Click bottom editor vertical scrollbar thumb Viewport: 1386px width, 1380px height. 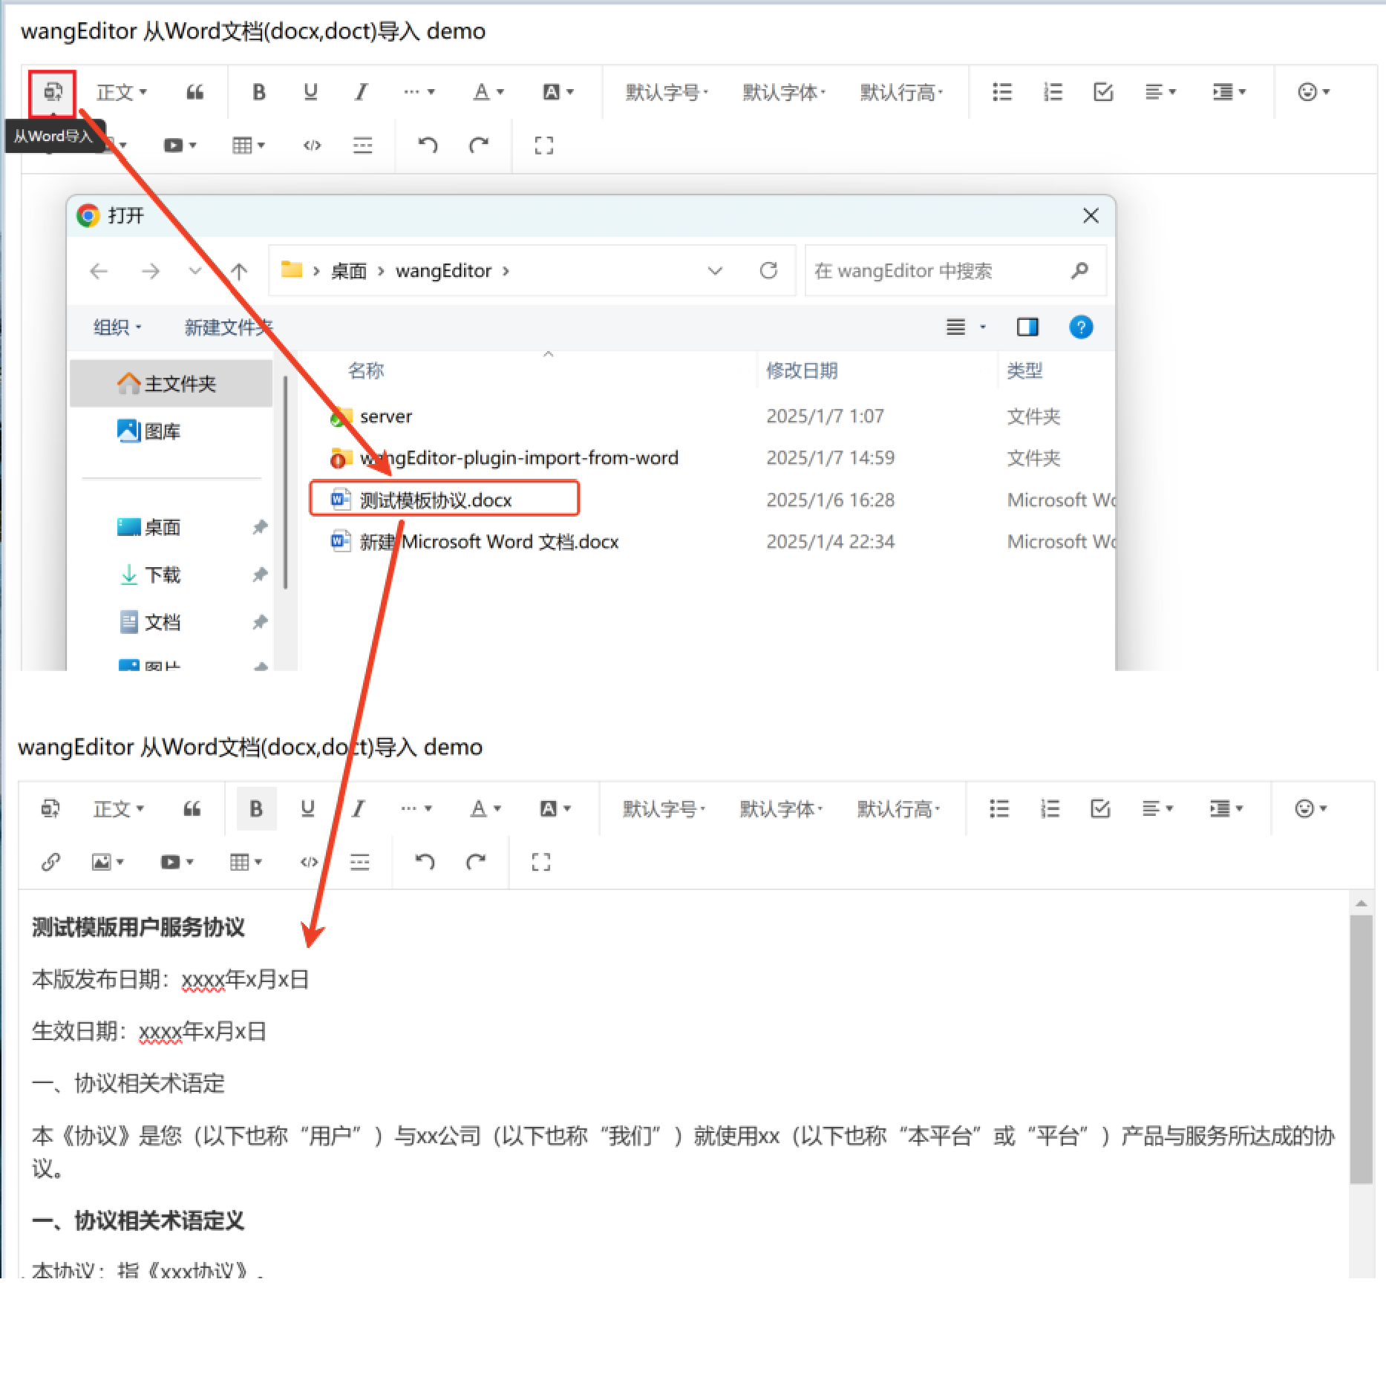click(1361, 1050)
